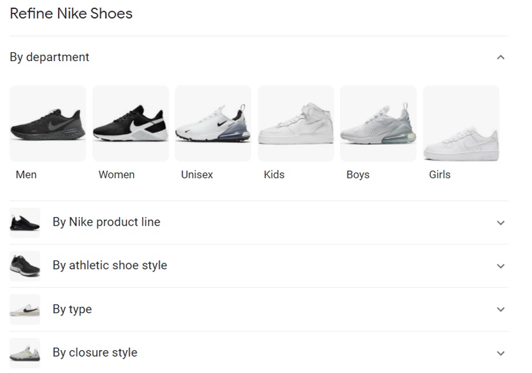Click the closure style shoe icon
This screenshot has height=373, width=532.
(25, 352)
